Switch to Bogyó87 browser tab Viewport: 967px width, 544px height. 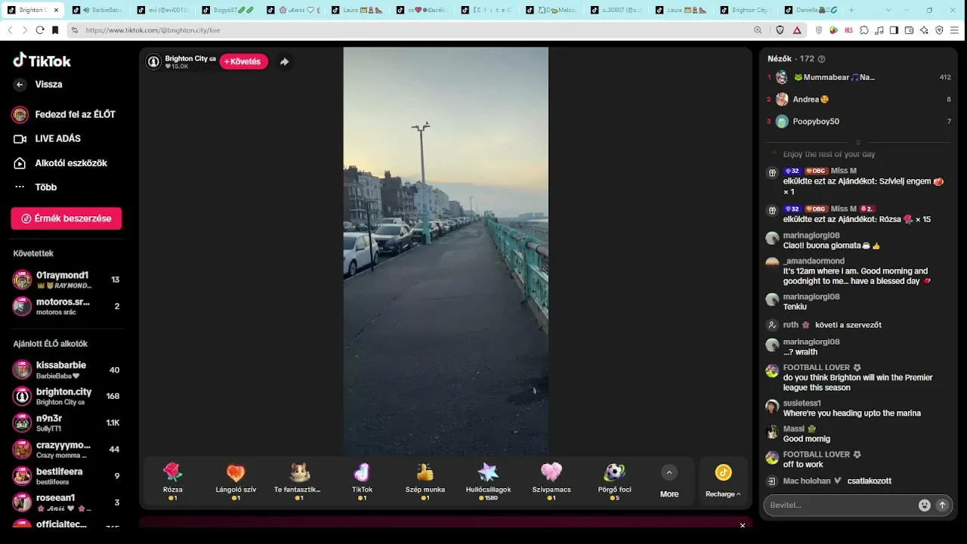point(226,10)
